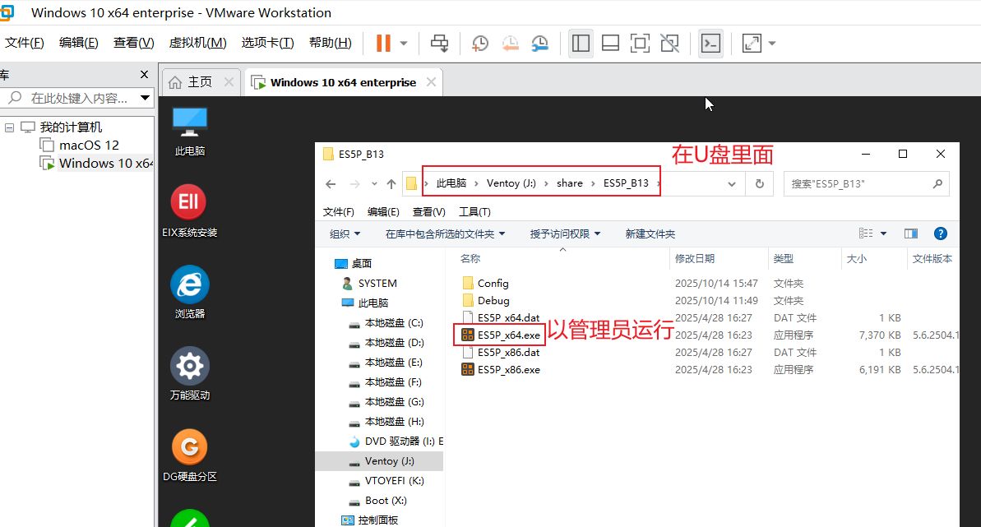Screen dimensions: 981x527
Task: Click inside the 搜索ES5P_B13 search box
Action: pos(855,183)
